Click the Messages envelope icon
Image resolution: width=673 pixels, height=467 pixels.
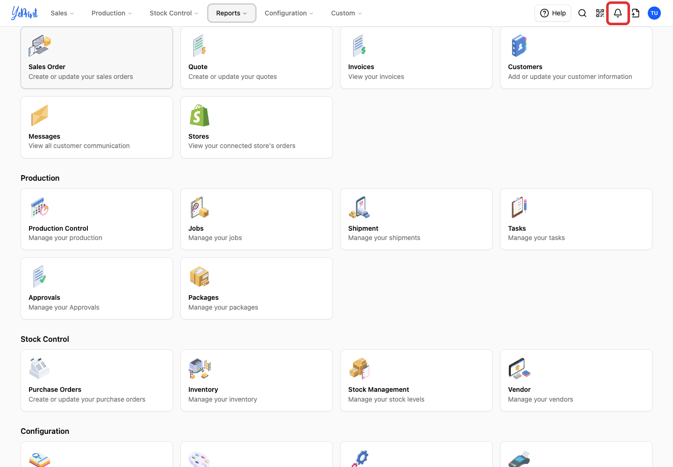(40, 115)
